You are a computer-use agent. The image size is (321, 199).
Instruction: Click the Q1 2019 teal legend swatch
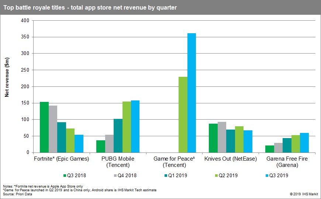coord(166,176)
